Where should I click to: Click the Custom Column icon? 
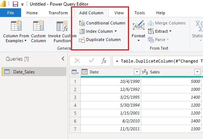(x=38, y=25)
